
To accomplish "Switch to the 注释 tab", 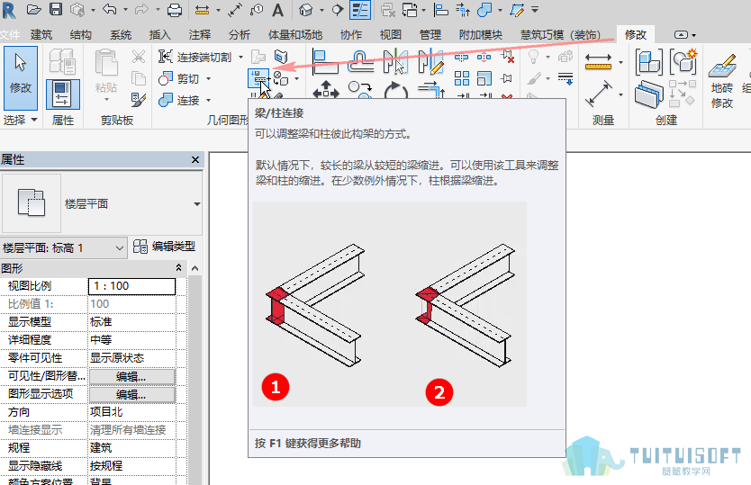I will point(199,35).
